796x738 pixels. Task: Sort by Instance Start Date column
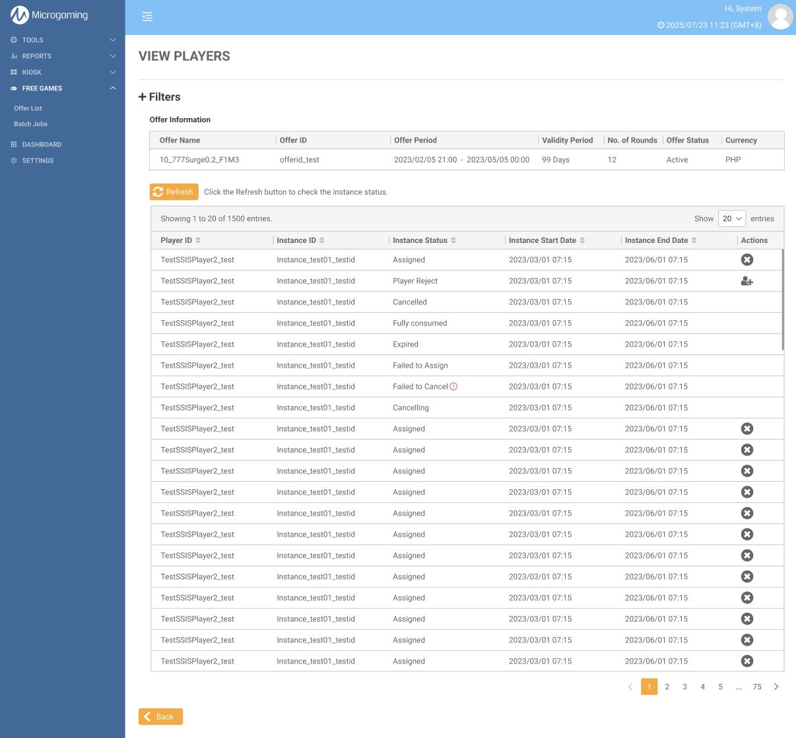tap(582, 240)
